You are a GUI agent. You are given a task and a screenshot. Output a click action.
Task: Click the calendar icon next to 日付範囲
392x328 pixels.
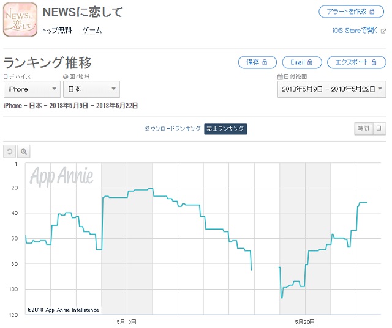pyautogui.click(x=280, y=77)
